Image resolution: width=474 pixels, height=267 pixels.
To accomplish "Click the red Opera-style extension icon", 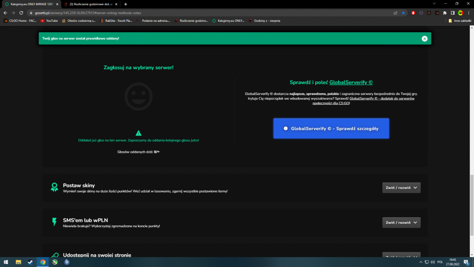I will coord(413,13).
